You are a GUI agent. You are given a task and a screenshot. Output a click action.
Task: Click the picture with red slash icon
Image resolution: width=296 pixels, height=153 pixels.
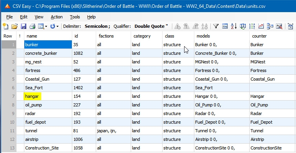[279, 26]
